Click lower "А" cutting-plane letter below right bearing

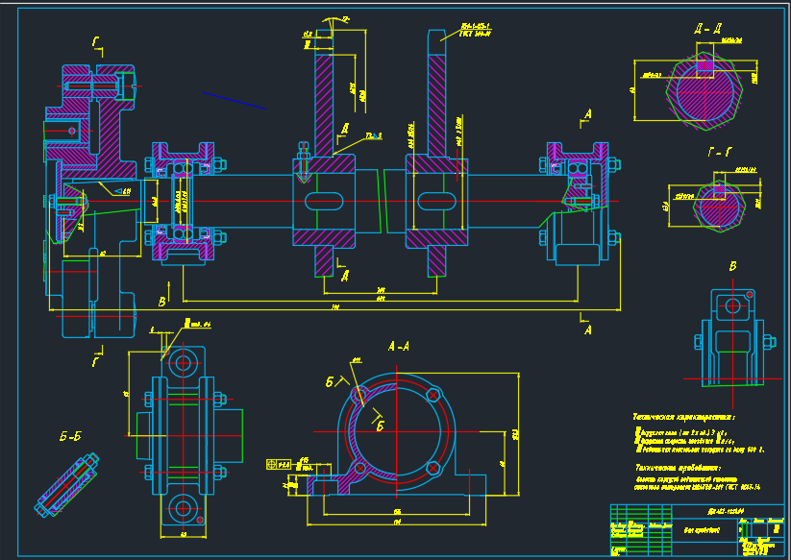tap(587, 330)
